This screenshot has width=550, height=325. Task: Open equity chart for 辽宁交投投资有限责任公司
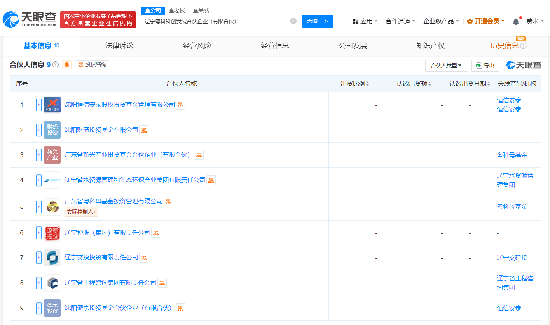tap(144, 258)
